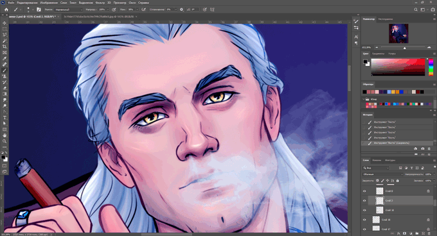This screenshot has width=437, height=236.
Task: Create new adjustment layer icon
Action: (x=411, y=233)
